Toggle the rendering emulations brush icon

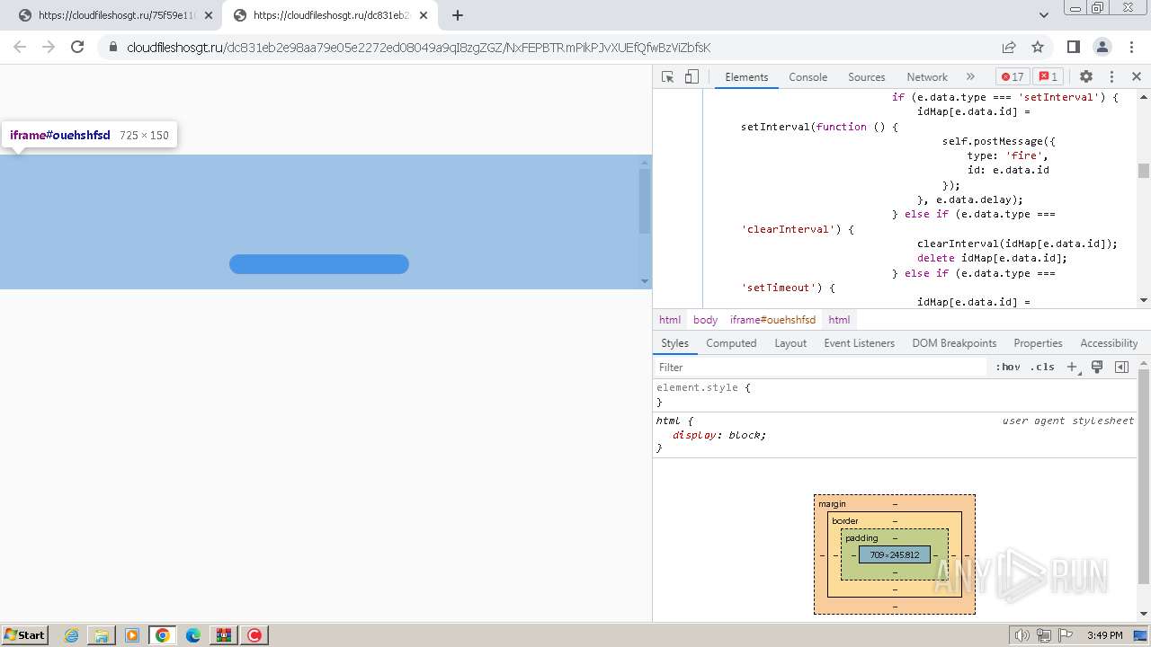[1097, 367]
